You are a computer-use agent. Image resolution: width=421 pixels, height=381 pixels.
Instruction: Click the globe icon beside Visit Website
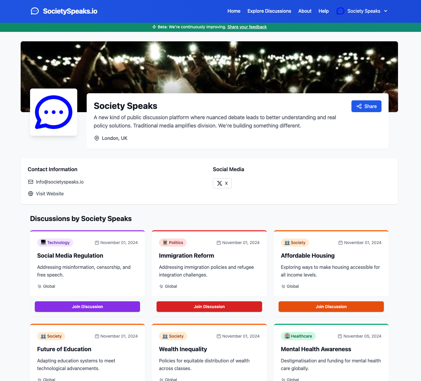[x=31, y=194]
